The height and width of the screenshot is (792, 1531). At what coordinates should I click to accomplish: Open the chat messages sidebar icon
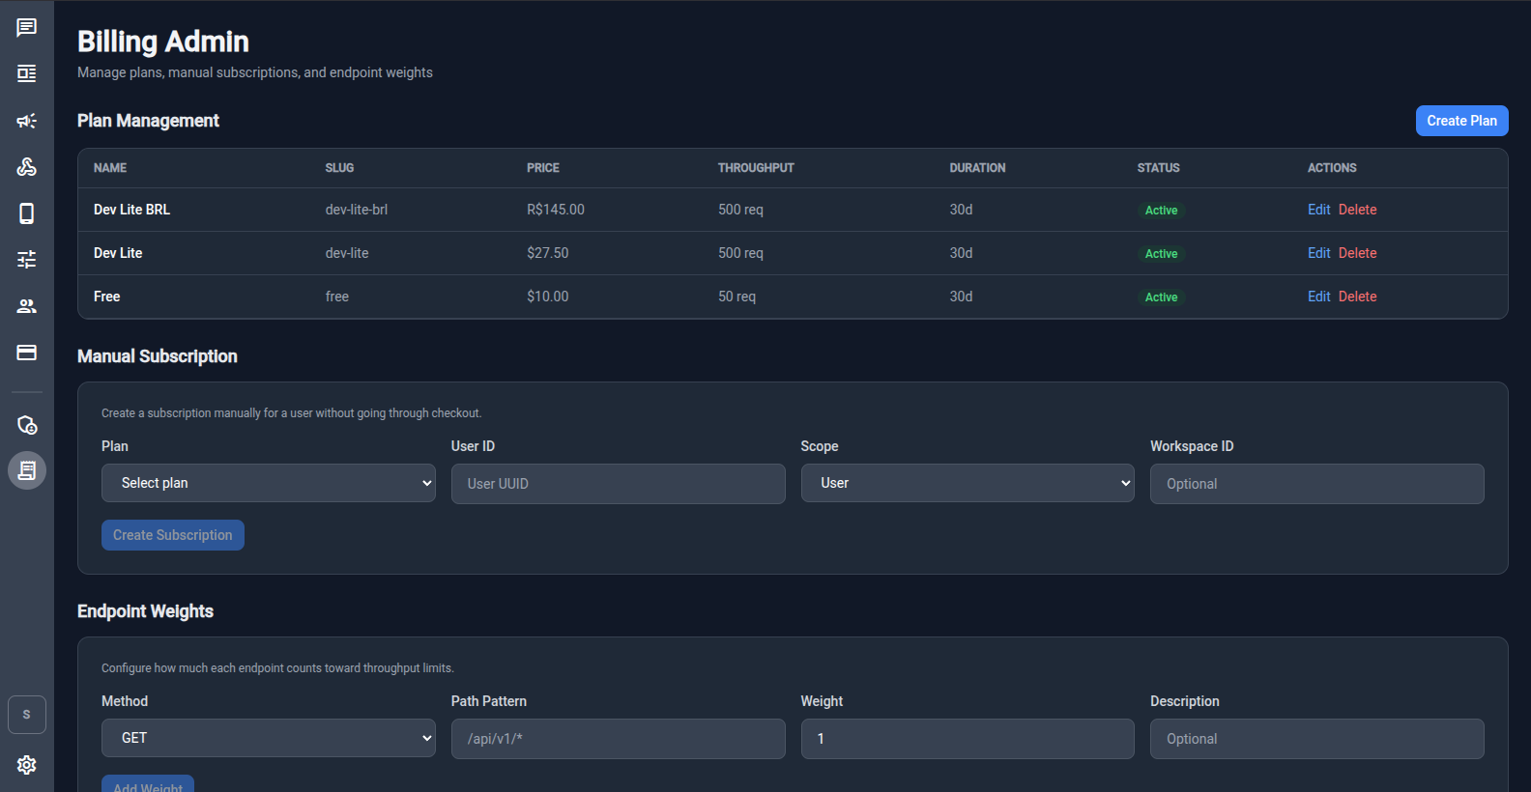[x=27, y=27]
